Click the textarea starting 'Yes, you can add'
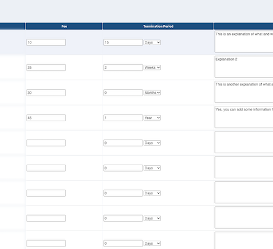The height and width of the screenshot is (249, 273). point(244,117)
